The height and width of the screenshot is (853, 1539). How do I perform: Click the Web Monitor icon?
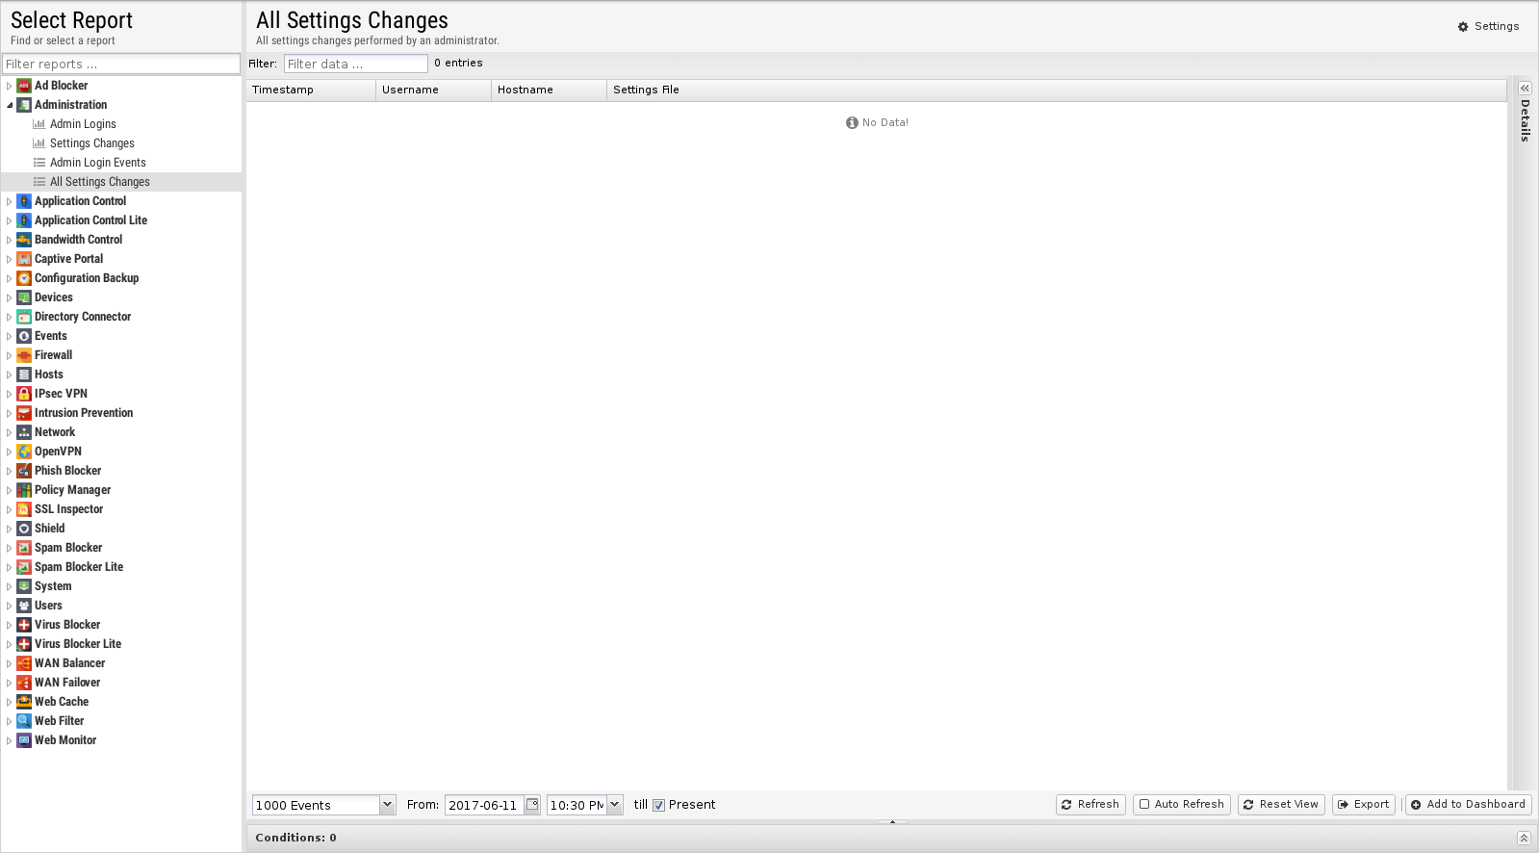(24, 740)
